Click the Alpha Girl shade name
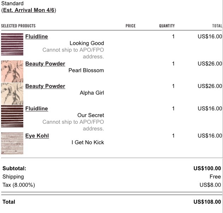The image size is (223, 213). pyautogui.click(x=92, y=93)
